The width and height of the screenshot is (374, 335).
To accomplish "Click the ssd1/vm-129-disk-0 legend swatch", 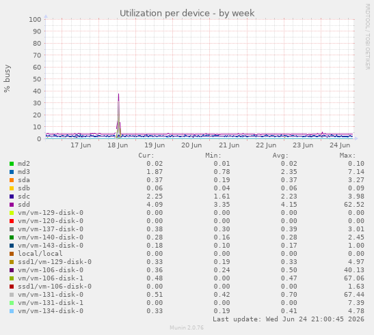I will coord(12,262).
